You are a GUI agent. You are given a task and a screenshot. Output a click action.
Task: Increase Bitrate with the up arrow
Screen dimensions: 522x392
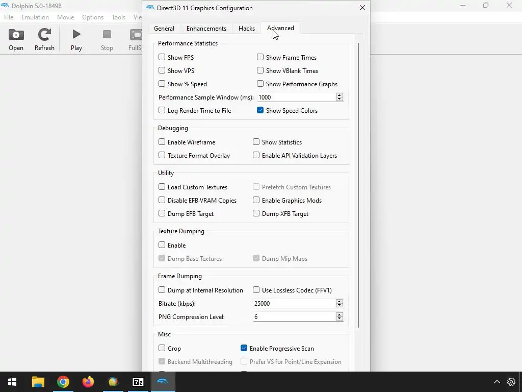coord(339,301)
